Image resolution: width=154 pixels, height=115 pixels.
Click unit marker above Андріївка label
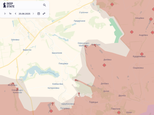click(132, 32)
